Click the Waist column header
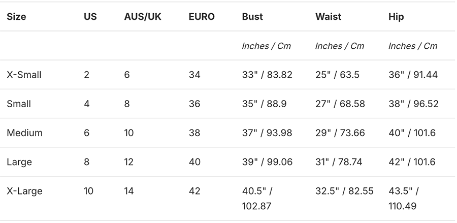Image resolution: width=457 pixels, height=223 pixels. pos(328,17)
